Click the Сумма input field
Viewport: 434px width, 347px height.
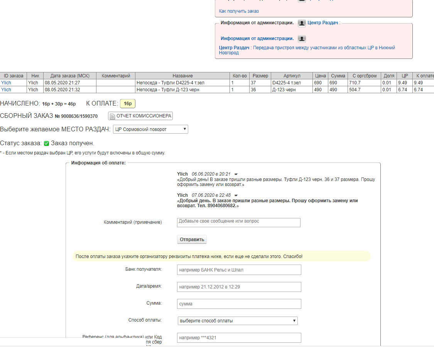pos(239,304)
